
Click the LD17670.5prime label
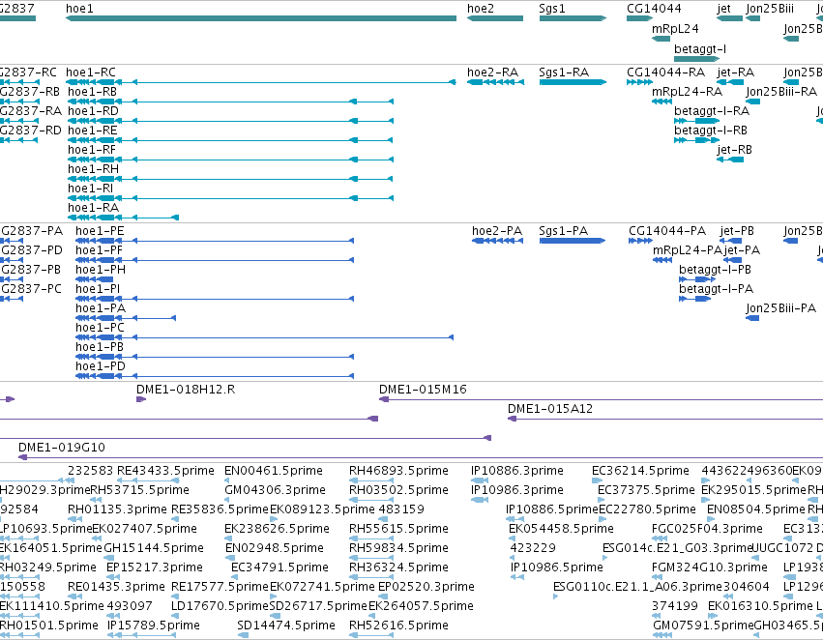(x=220, y=606)
